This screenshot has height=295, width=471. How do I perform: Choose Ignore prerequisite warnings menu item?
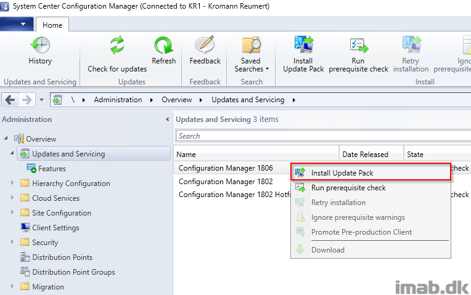(x=371, y=217)
